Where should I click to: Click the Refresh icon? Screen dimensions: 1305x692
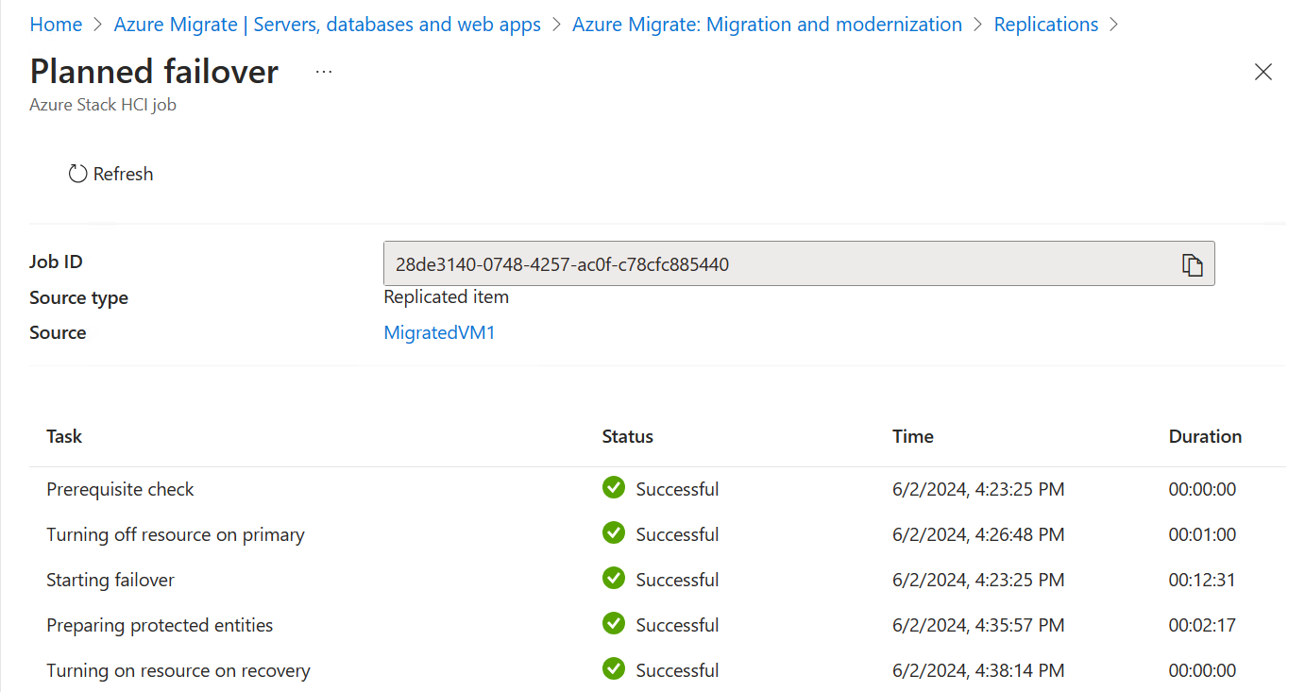76,173
